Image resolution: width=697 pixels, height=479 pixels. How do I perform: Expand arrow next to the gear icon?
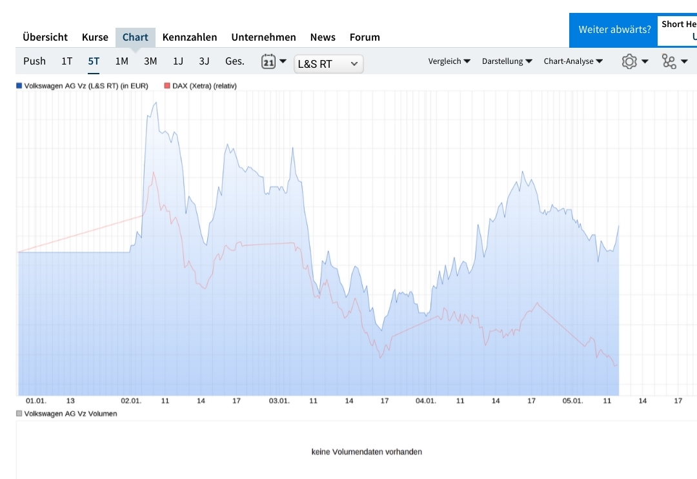tap(645, 61)
